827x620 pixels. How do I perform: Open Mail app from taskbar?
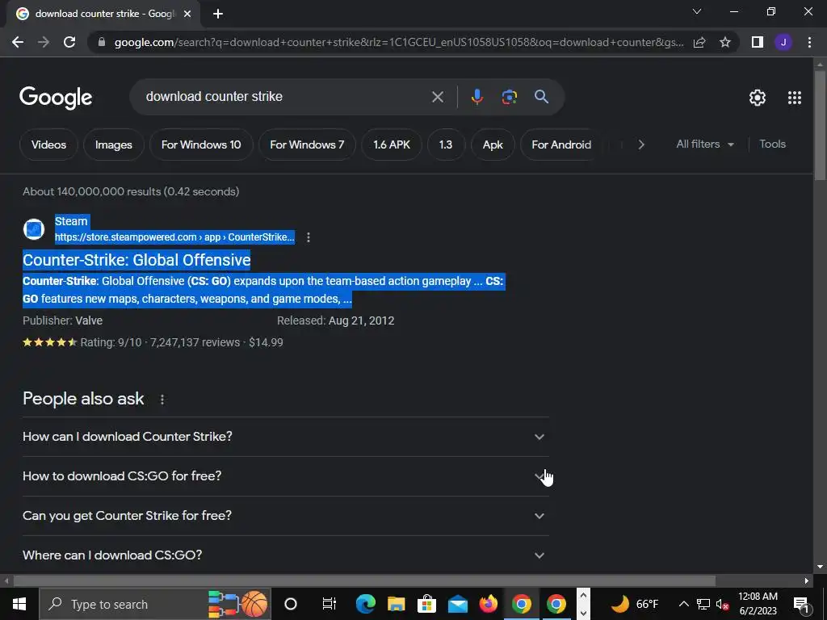[x=458, y=604]
